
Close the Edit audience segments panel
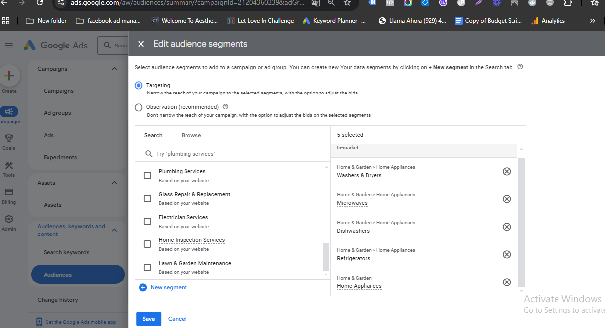pos(141,44)
